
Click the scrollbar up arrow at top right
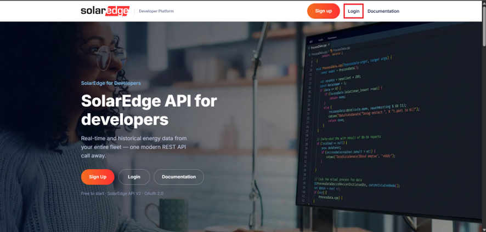coord(484,3)
